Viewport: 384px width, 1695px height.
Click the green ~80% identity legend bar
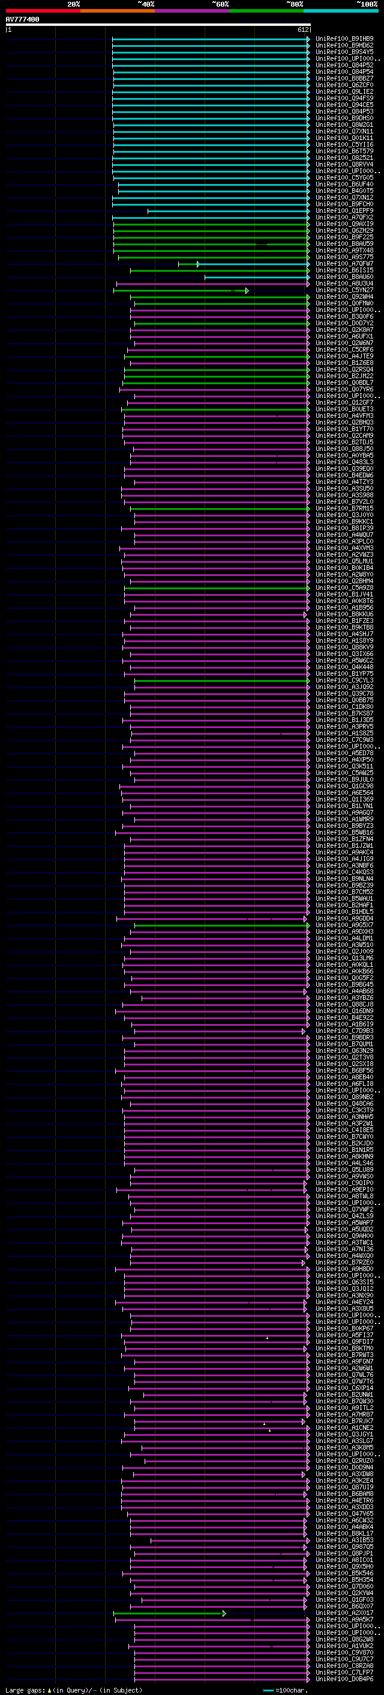coord(266,11)
